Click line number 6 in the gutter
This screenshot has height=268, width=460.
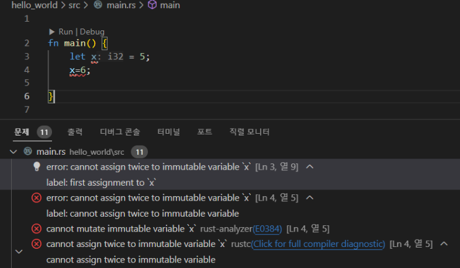(27, 96)
